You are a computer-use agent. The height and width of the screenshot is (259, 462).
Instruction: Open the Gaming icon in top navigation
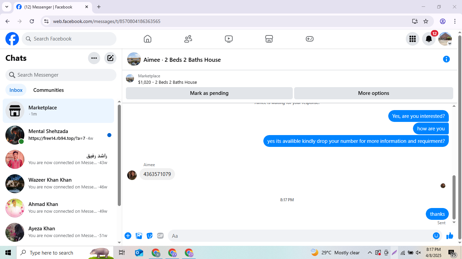point(310,39)
